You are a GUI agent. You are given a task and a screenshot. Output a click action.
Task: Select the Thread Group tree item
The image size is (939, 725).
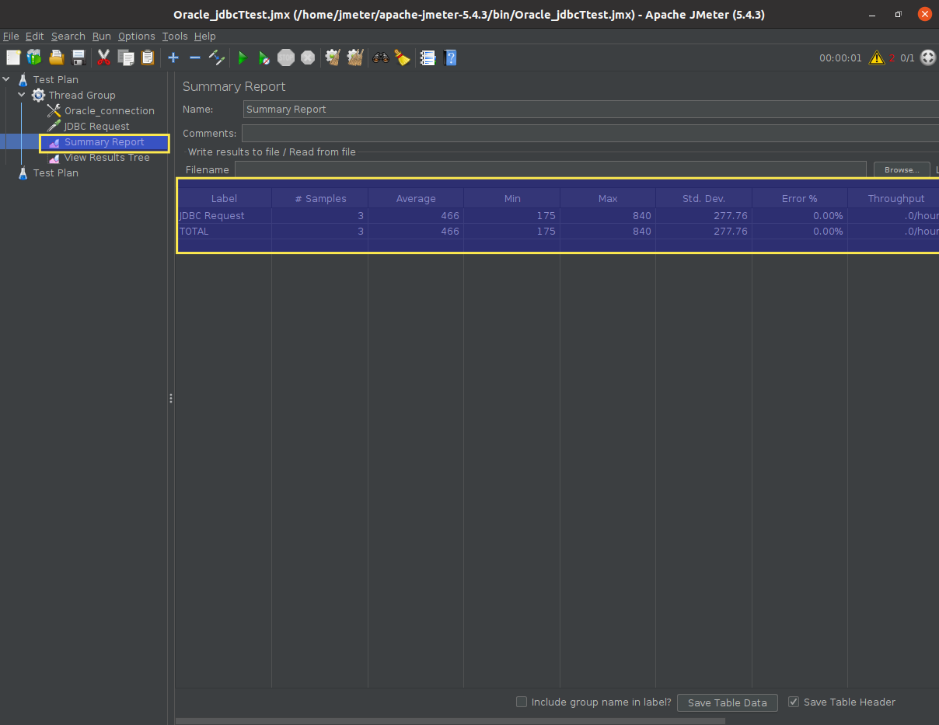tap(82, 95)
